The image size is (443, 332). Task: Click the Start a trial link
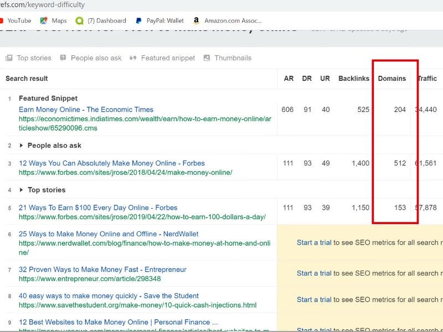coord(313,242)
